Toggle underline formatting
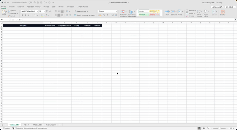This screenshot has height=130, width=237. (29, 15)
